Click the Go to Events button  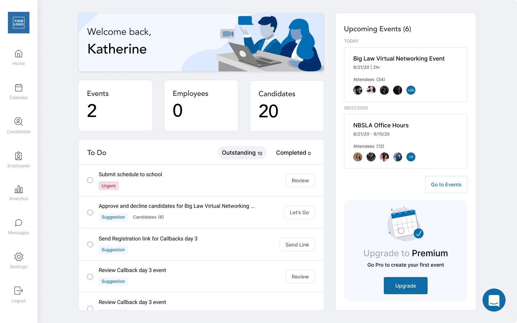[x=446, y=184]
